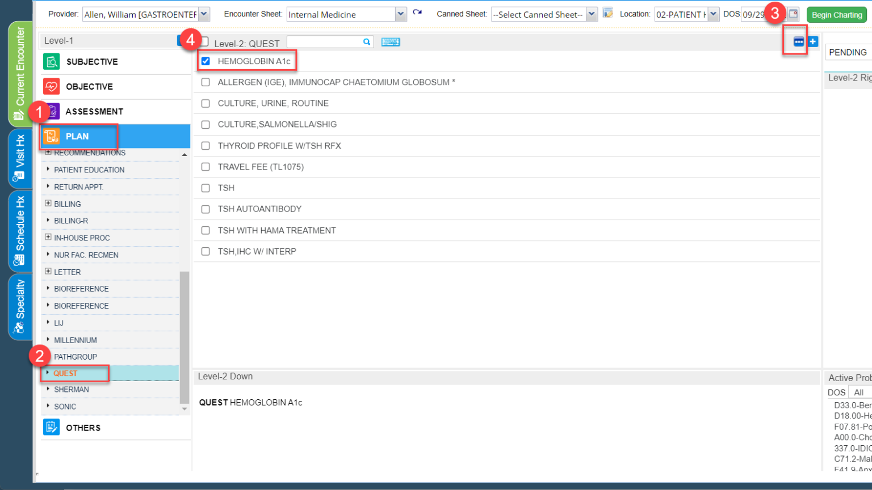This screenshot has width=872, height=490.
Task: Expand the BILLING tree node
Action: [x=48, y=204]
